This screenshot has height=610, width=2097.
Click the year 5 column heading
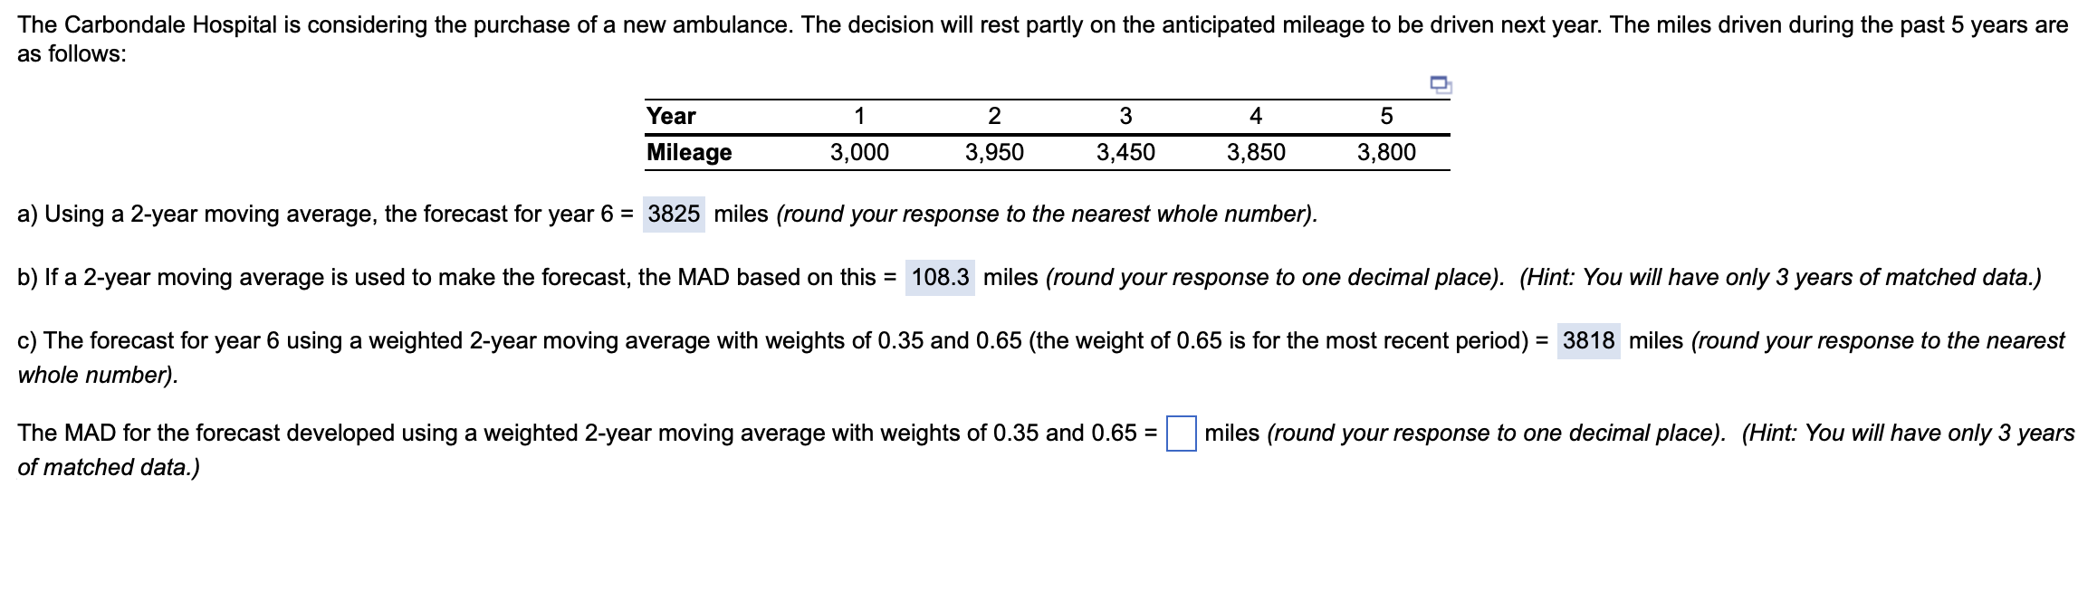(1385, 116)
